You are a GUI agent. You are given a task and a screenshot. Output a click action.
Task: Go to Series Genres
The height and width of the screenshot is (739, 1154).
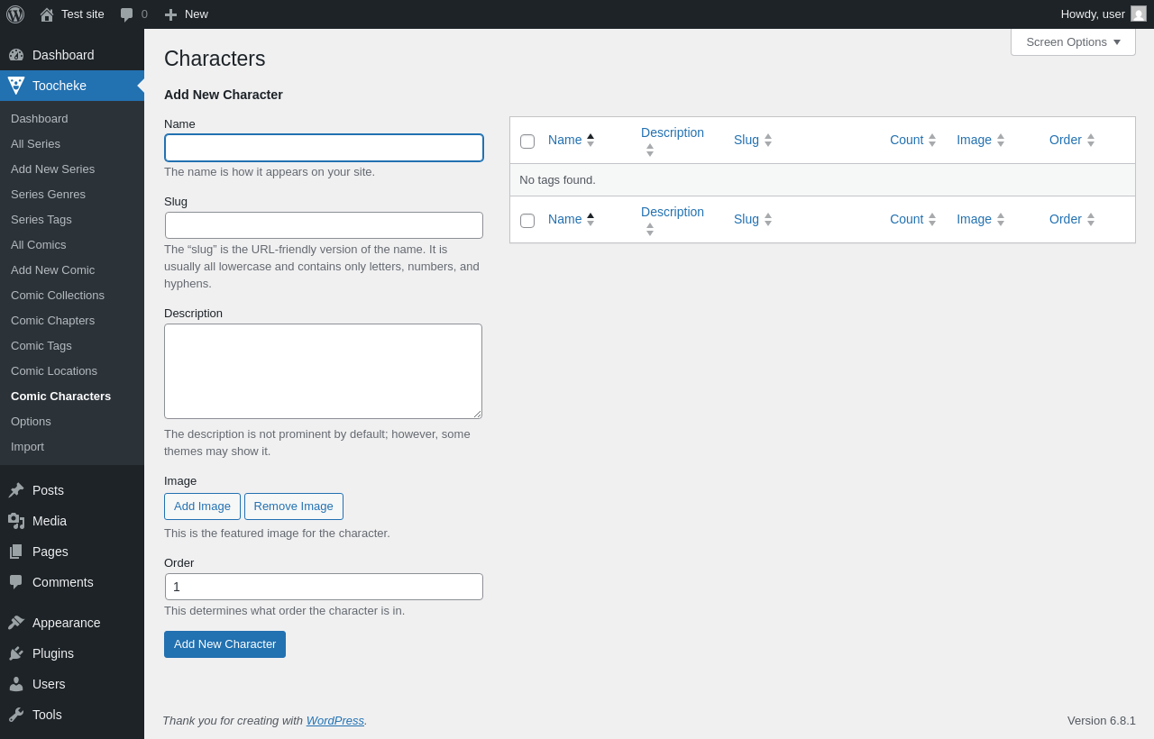click(x=48, y=194)
